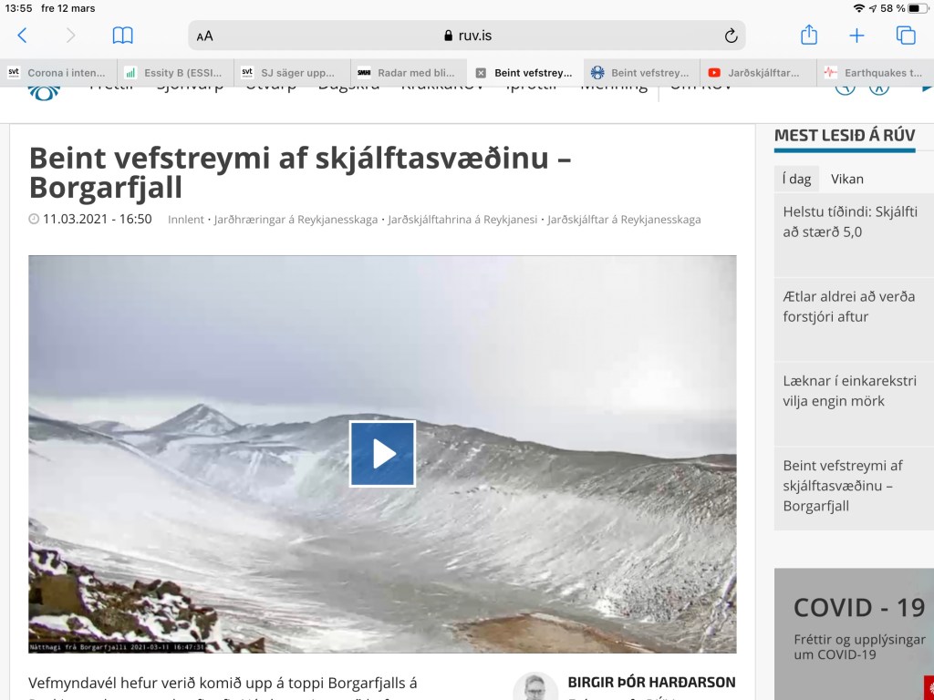Viewport: 934px width, 700px height.
Task: Reload the page with the refresh icon
Action: [x=730, y=36]
